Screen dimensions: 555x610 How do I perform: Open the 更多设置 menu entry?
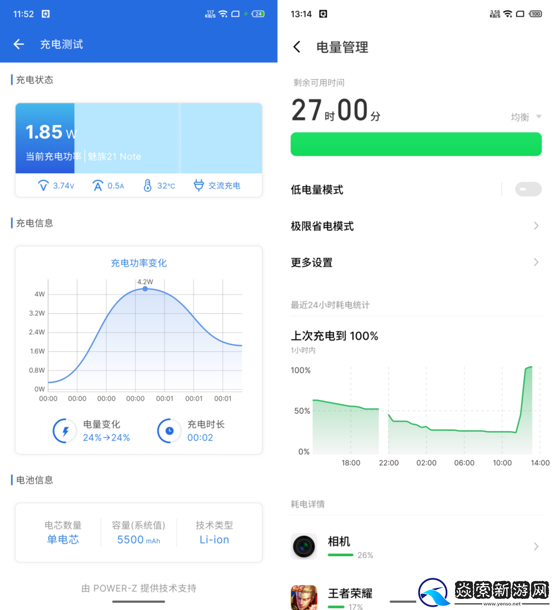coord(312,262)
